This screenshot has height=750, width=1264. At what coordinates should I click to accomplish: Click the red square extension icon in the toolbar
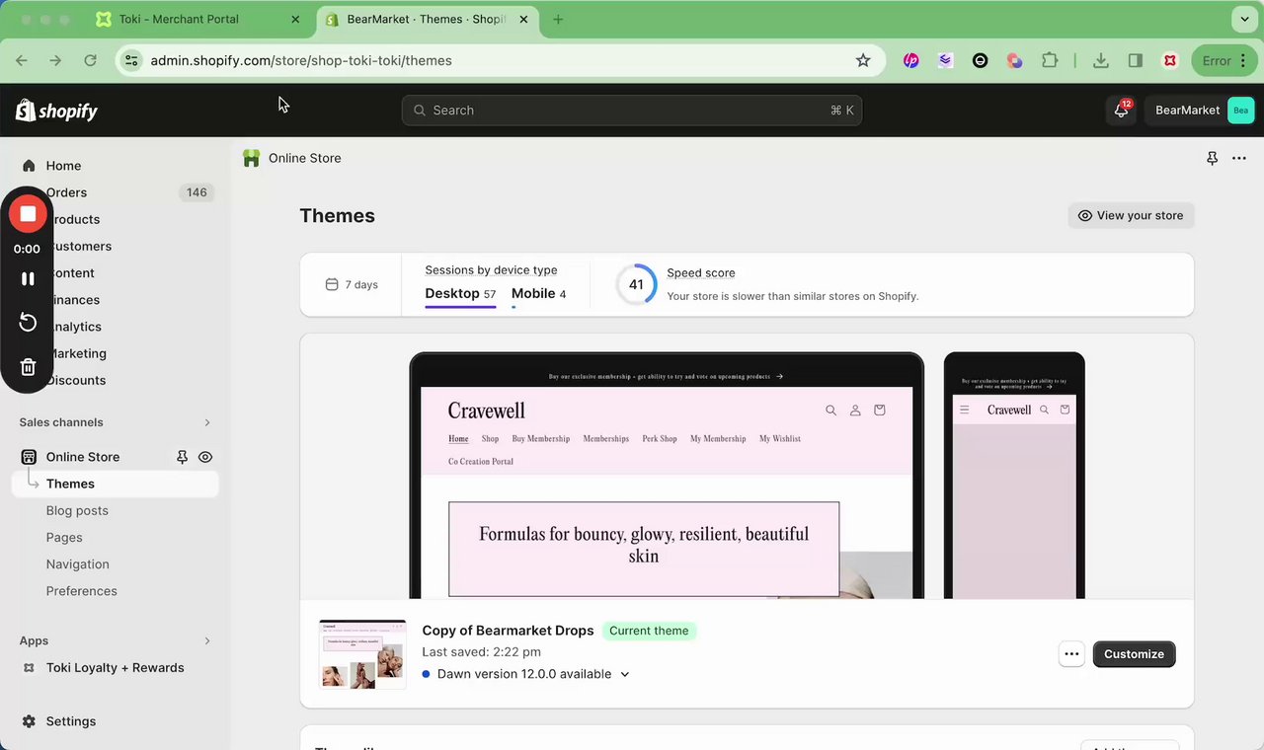coord(1170,60)
